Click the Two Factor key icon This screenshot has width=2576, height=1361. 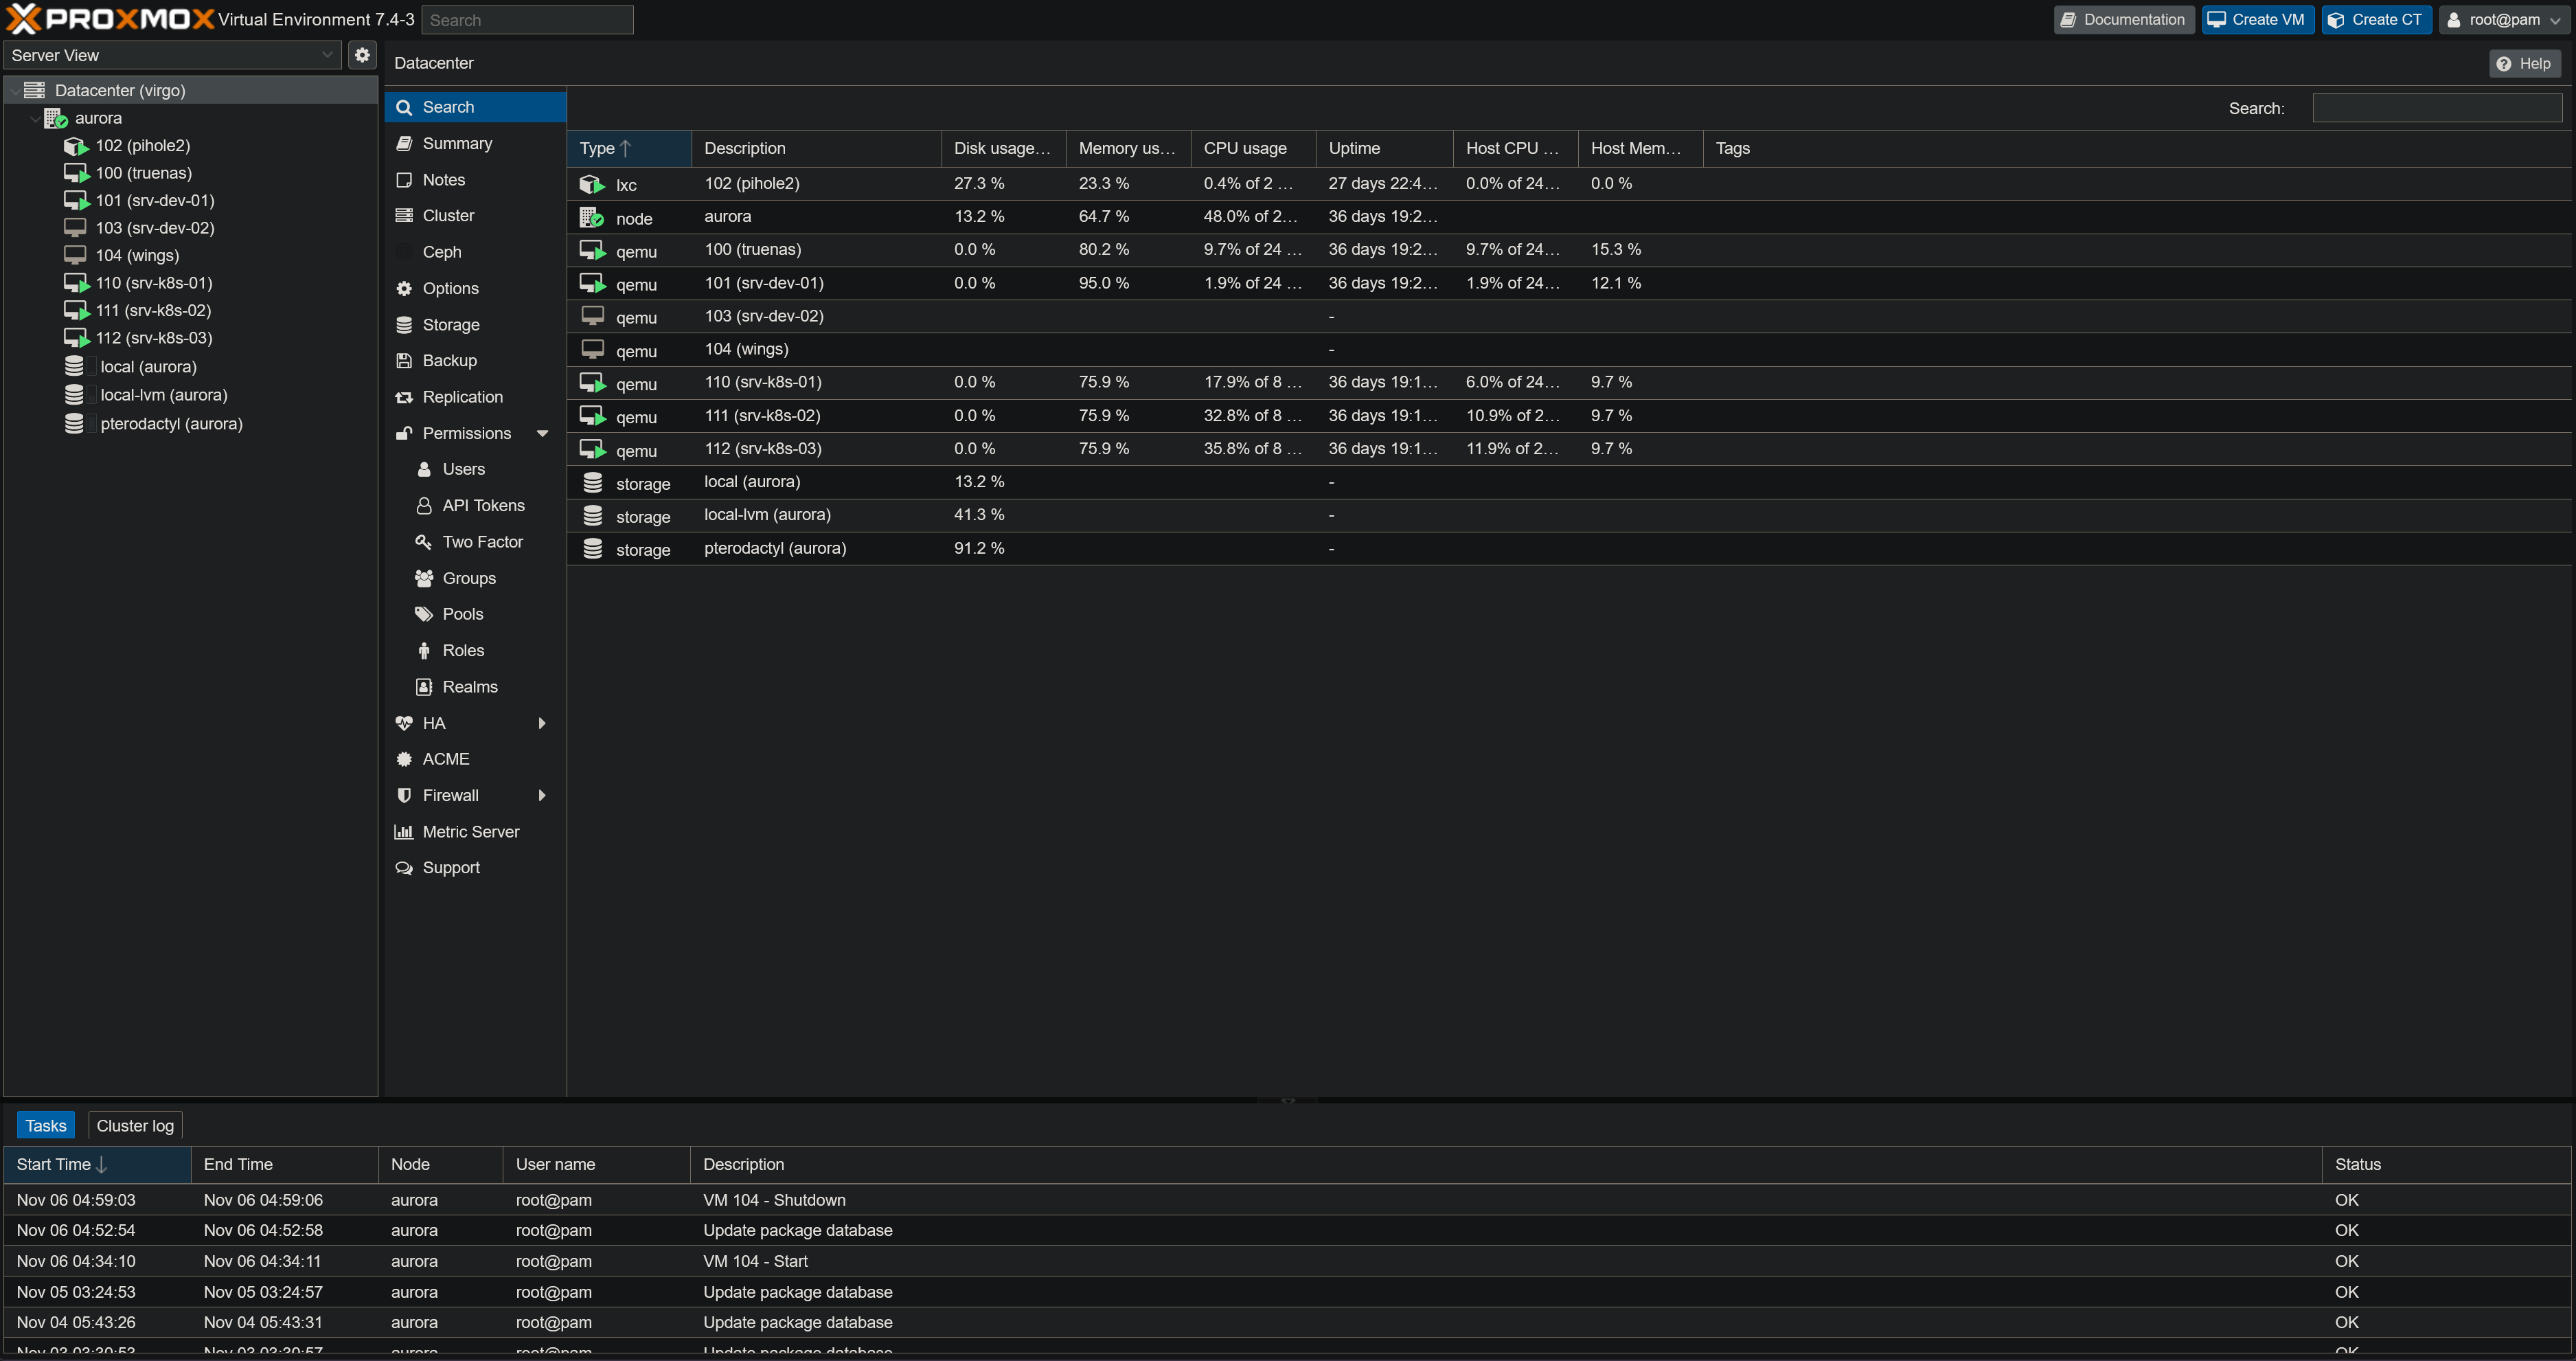tap(424, 541)
